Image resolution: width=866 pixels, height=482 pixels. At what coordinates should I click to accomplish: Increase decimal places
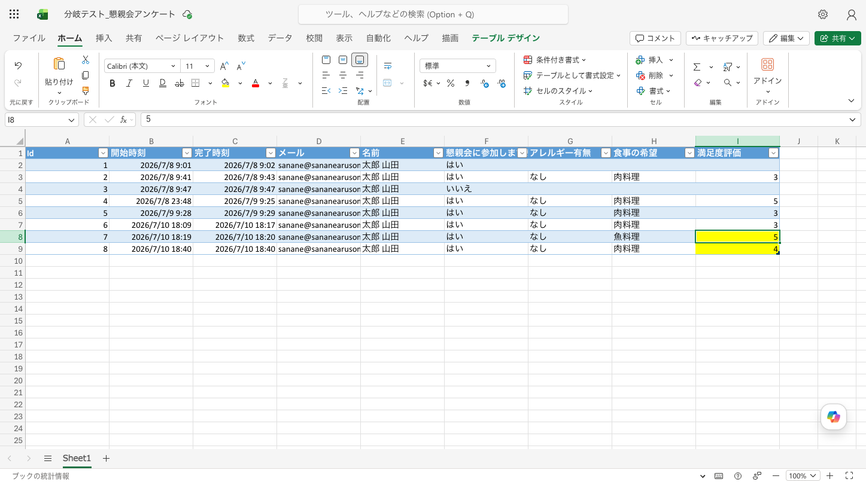coord(502,83)
